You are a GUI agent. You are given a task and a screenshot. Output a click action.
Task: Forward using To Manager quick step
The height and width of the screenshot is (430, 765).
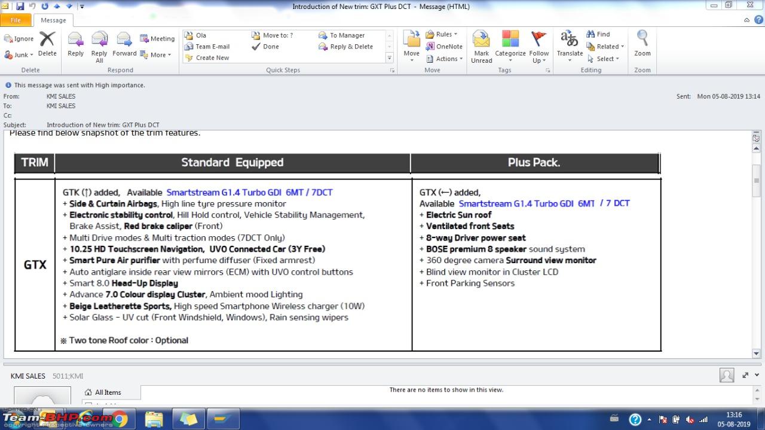(342, 35)
